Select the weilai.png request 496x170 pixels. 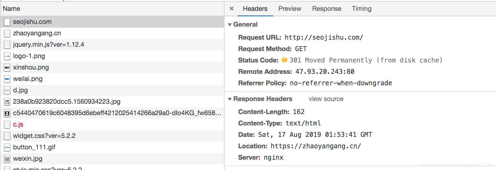112,79
